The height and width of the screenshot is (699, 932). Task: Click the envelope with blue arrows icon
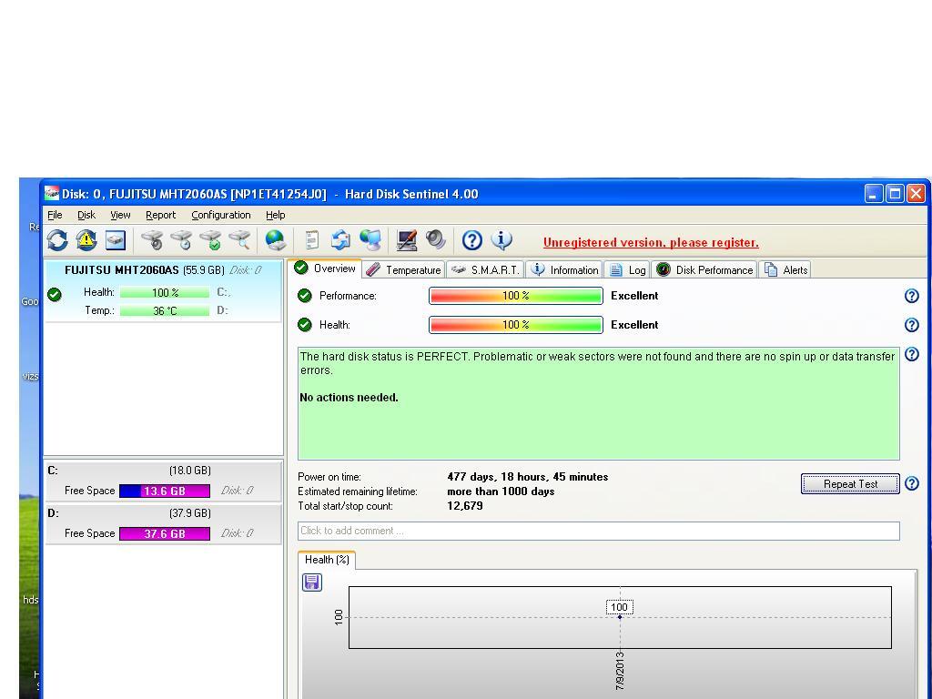coord(340,240)
